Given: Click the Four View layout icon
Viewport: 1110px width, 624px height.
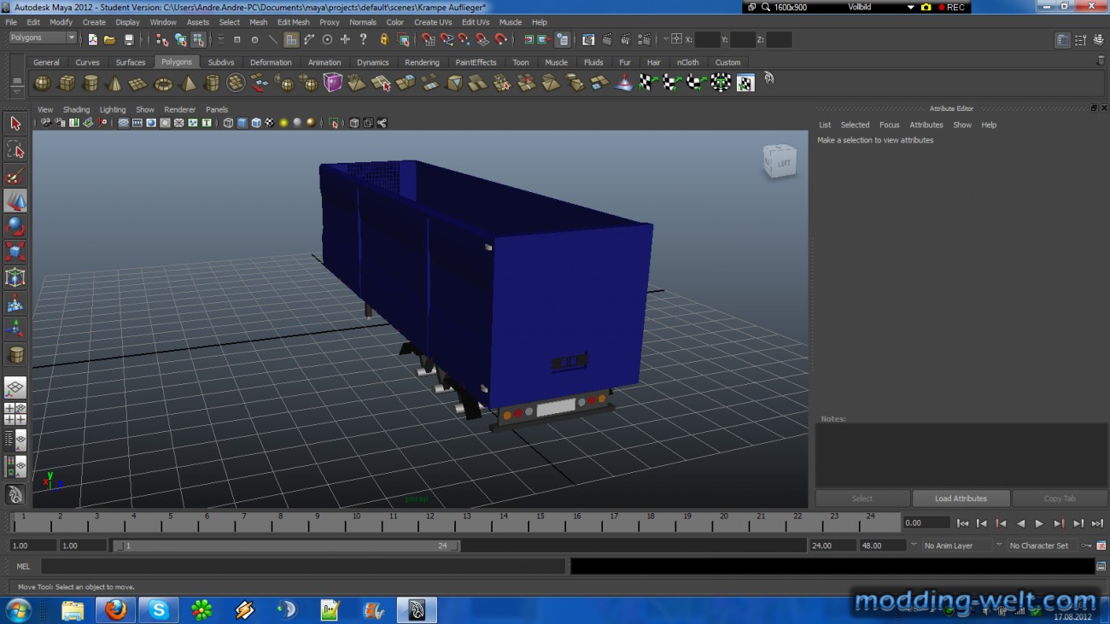Looking at the screenshot, I should [x=15, y=414].
